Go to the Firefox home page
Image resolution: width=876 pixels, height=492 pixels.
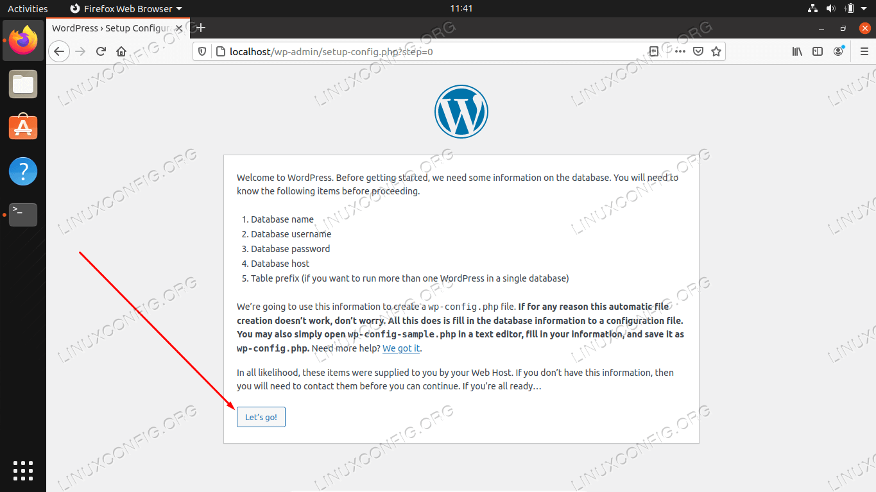tap(121, 51)
